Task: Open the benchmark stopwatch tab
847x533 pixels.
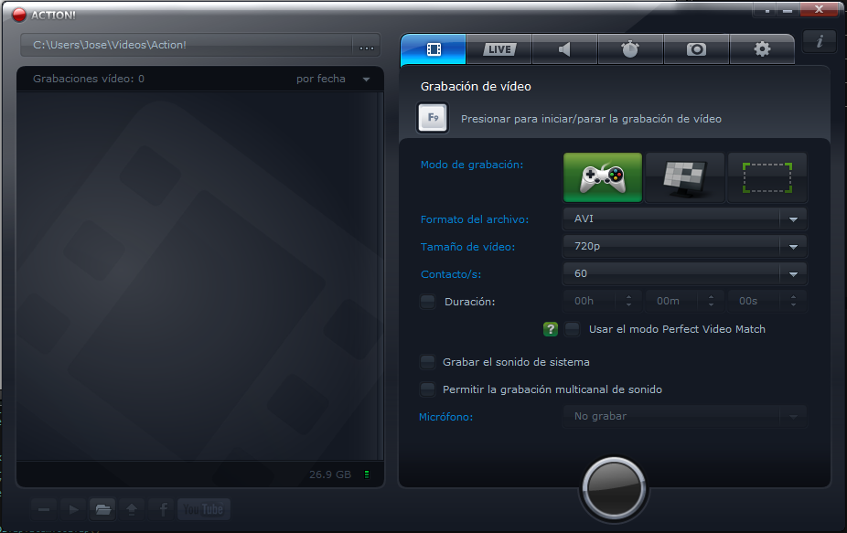Action: coord(630,49)
